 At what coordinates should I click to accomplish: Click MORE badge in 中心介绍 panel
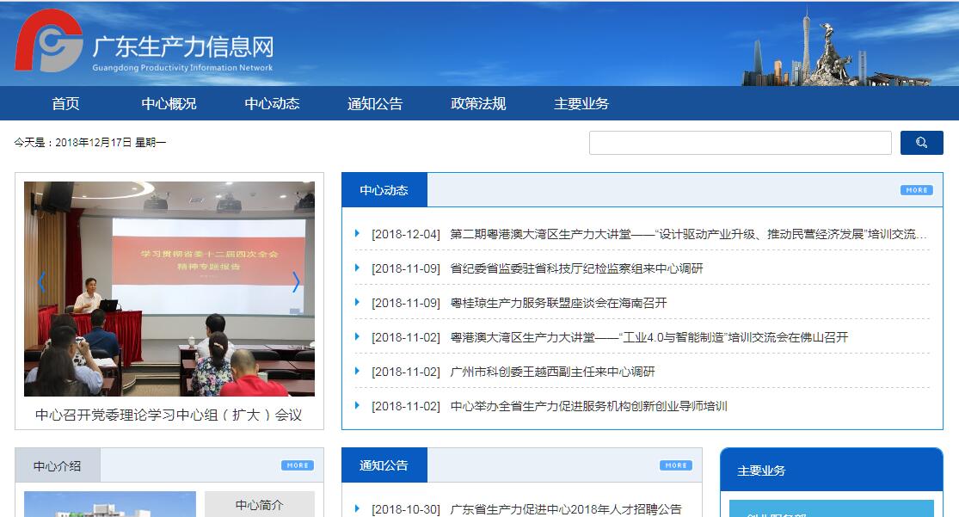point(297,465)
